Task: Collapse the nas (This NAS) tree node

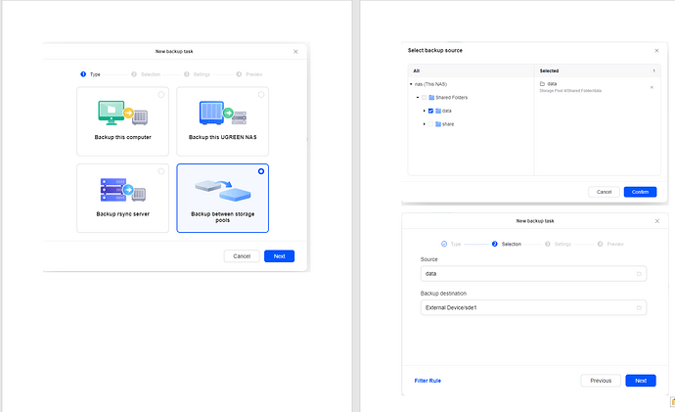Action: pos(411,84)
